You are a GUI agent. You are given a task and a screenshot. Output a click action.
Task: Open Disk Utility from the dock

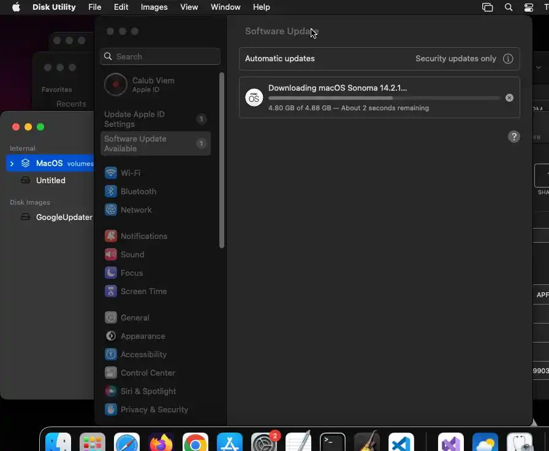(x=520, y=442)
